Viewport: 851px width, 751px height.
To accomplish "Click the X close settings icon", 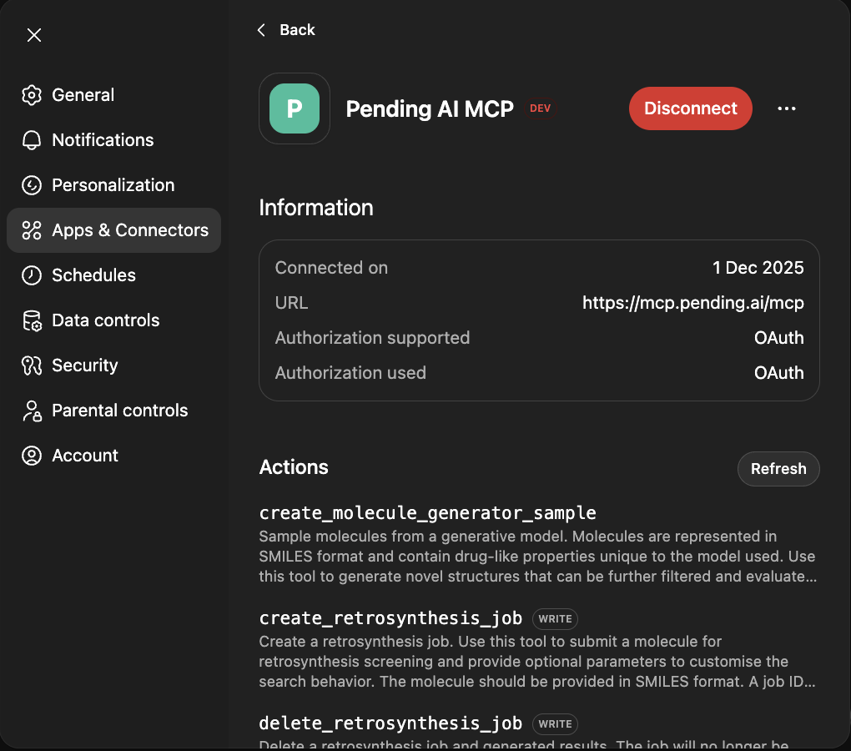I will pyautogui.click(x=34, y=35).
